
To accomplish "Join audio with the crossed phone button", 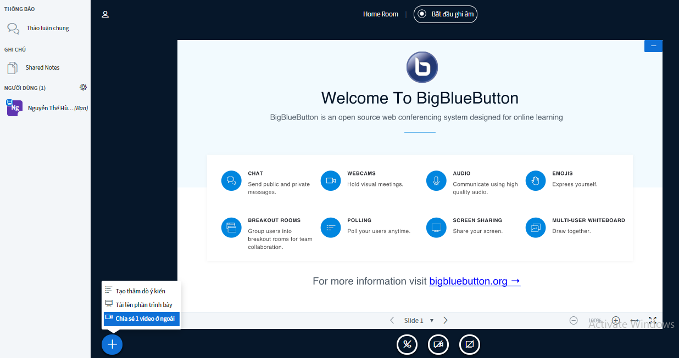I will 407,344.
